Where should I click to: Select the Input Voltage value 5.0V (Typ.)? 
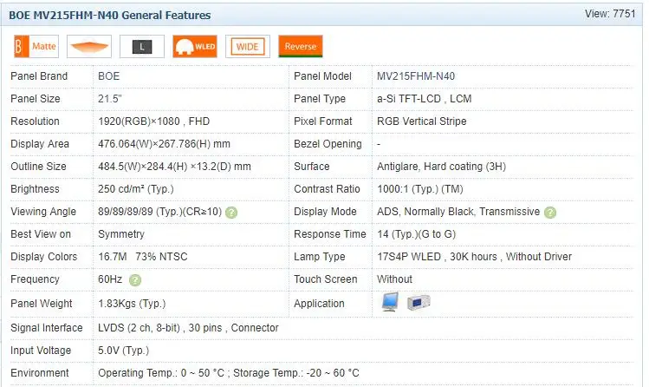pyautogui.click(x=123, y=351)
